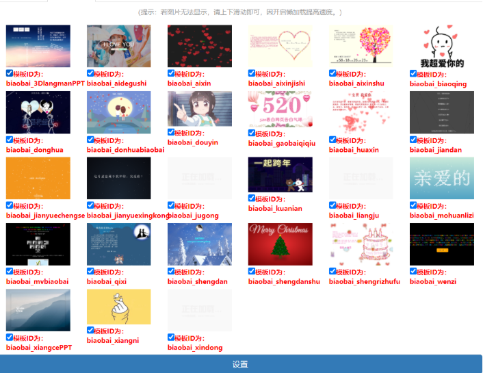Click the anime girl douyin thumbnail
Viewport: 483px width, 373px height.
pyautogui.click(x=199, y=109)
